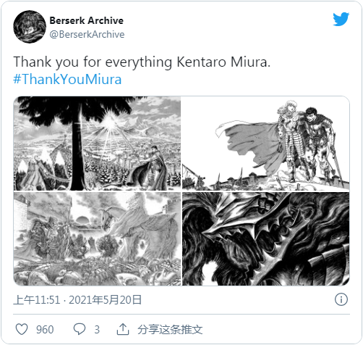Open the image of two armored figures with cape
The height and width of the screenshot is (345, 363).
click(266, 144)
